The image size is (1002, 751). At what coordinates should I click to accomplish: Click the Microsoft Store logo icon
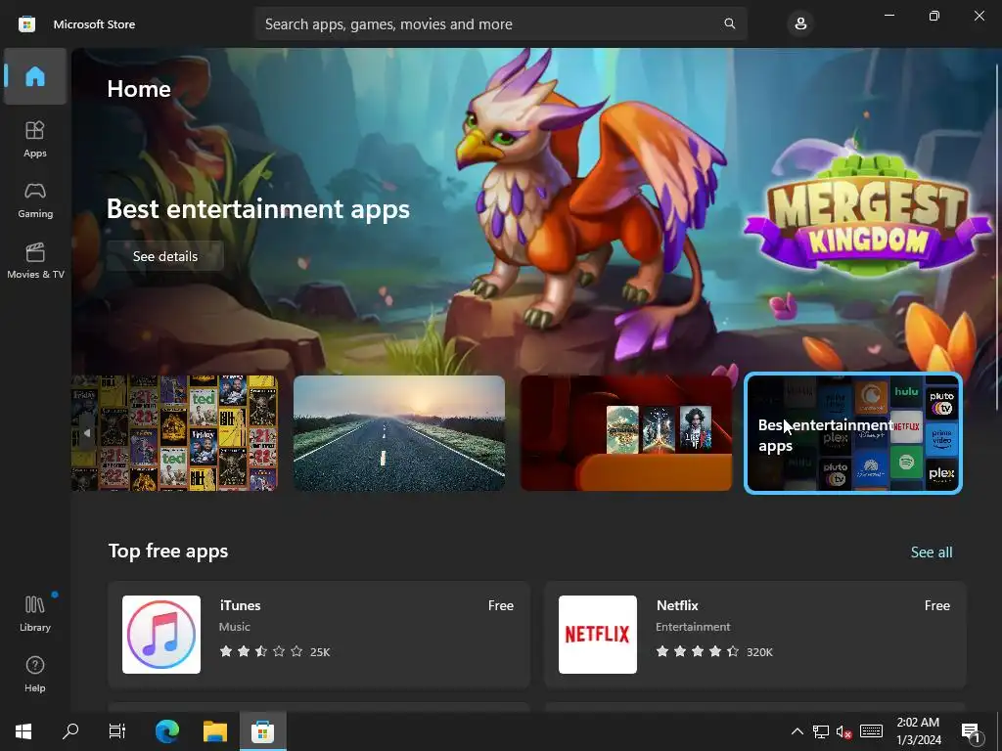point(26,24)
